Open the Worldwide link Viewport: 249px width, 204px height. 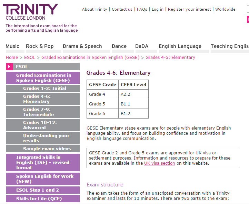[x=225, y=9]
